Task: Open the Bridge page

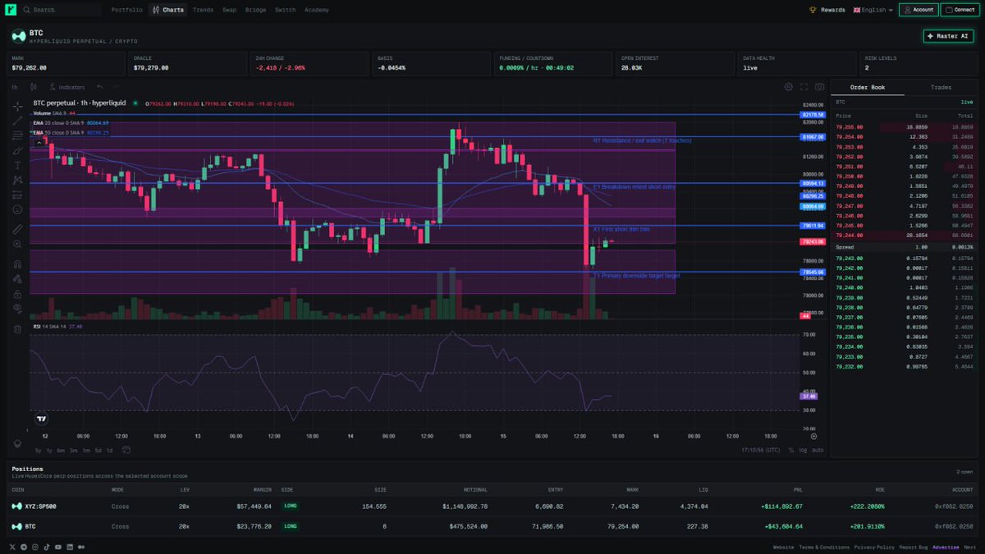Action: (x=255, y=10)
